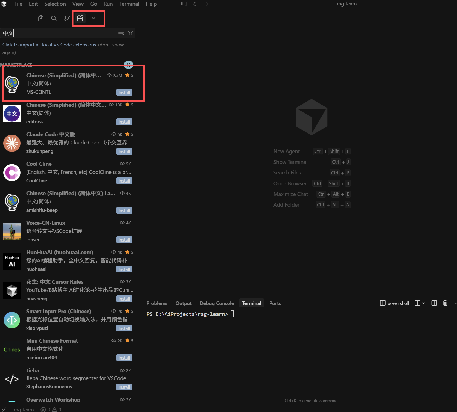The height and width of the screenshot is (412, 457).
Task: Install amishifu-beep Chinese language extension
Action: (x=124, y=211)
